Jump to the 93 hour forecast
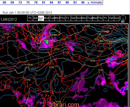The height and width of the screenshot is (107, 130). point(75,3)
